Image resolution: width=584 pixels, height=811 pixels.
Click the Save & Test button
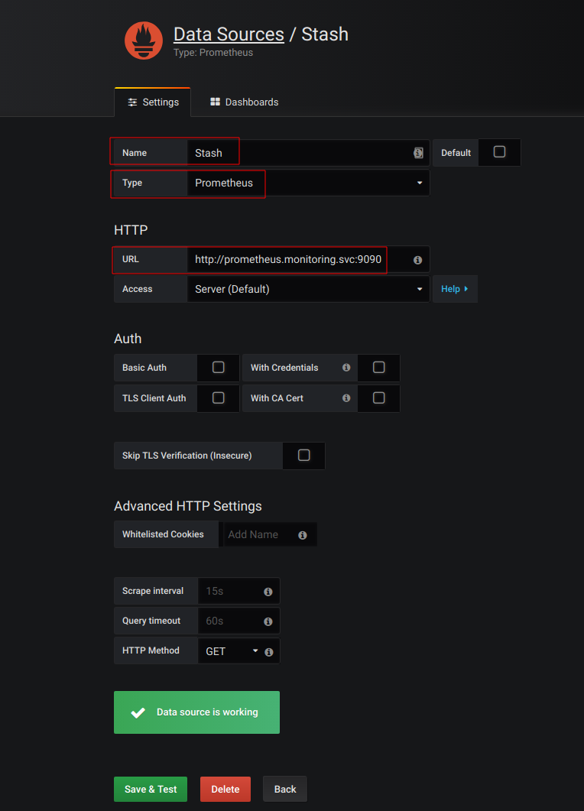coord(151,790)
